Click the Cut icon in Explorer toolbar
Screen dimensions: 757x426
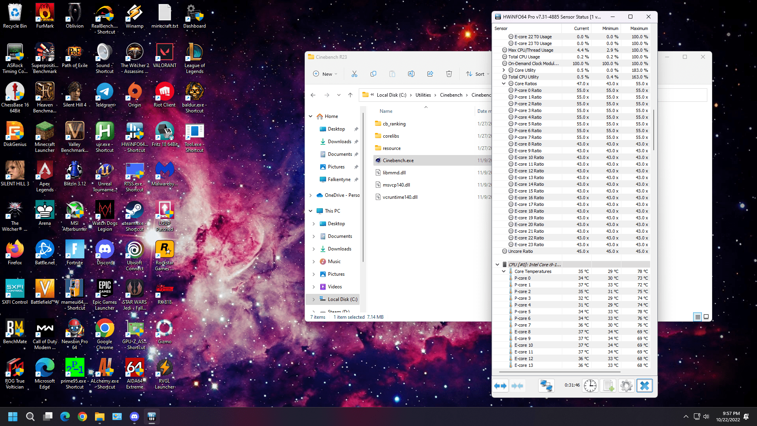(354, 74)
